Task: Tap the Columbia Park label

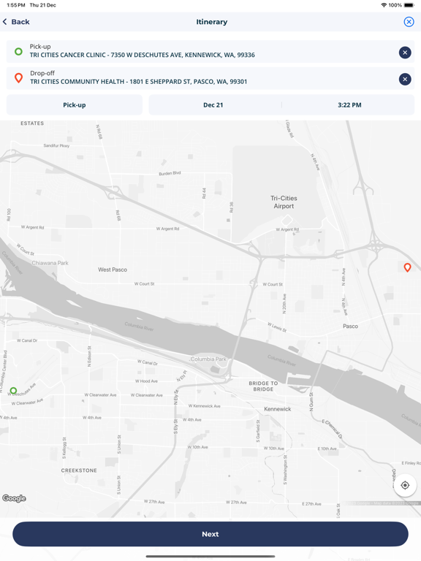Action: 208,359
